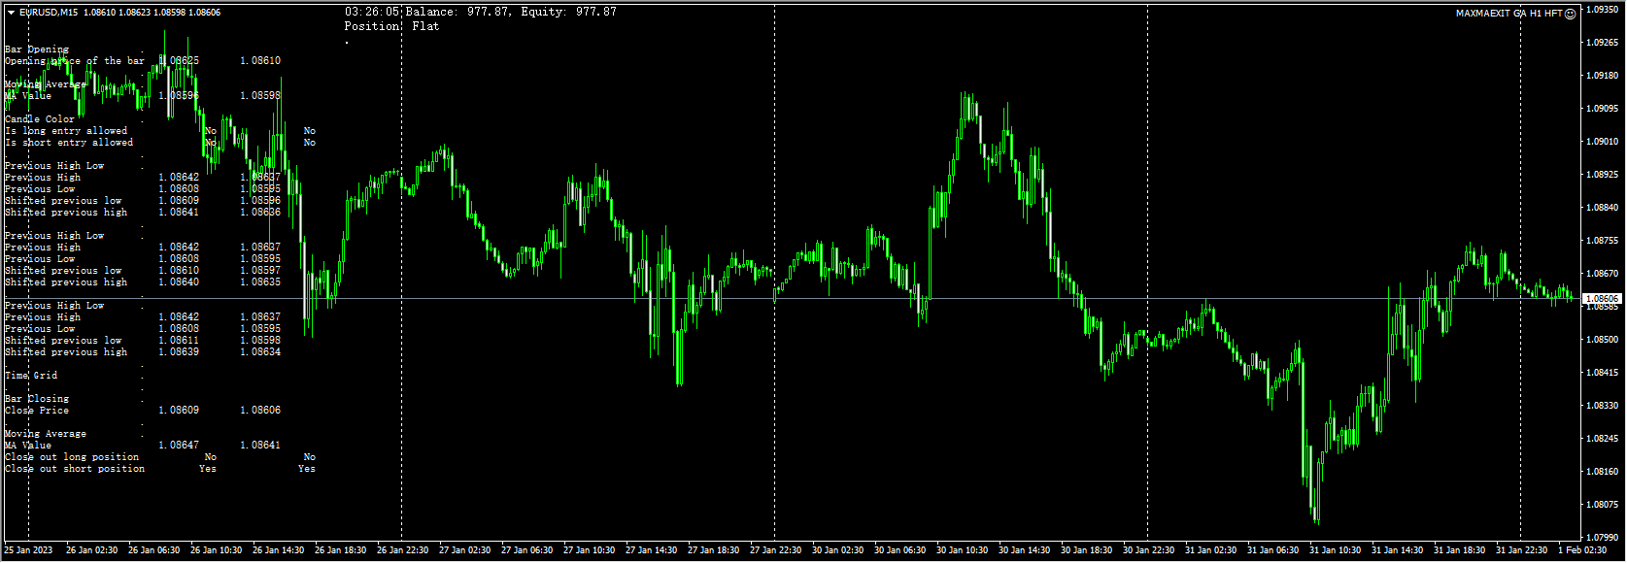Click the 1.09095 price scale label

click(1602, 109)
